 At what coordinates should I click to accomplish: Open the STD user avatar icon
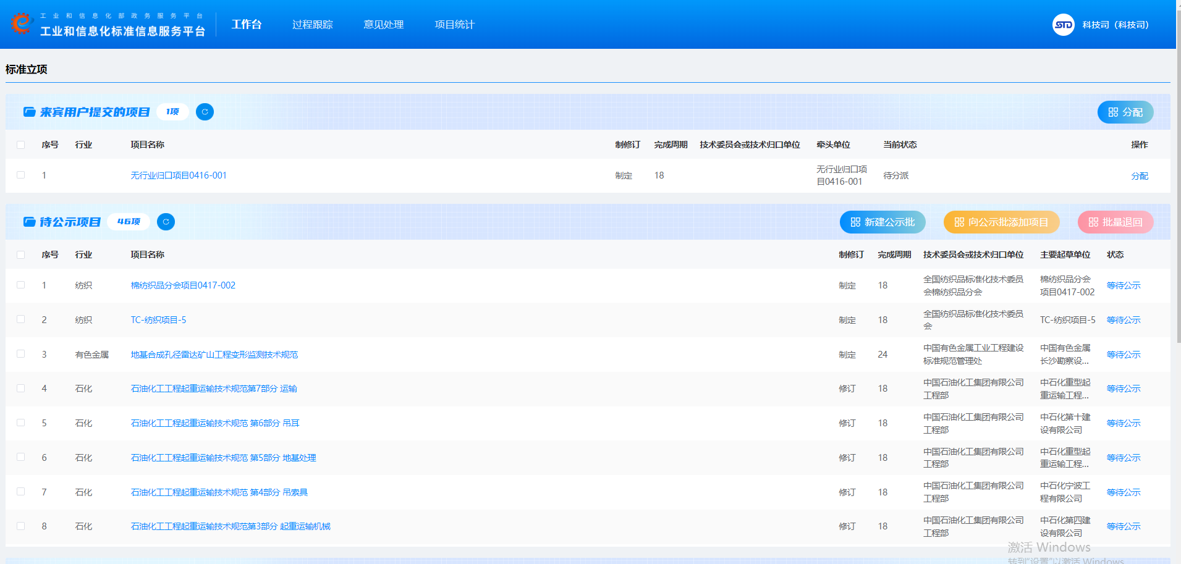coord(1063,25)
